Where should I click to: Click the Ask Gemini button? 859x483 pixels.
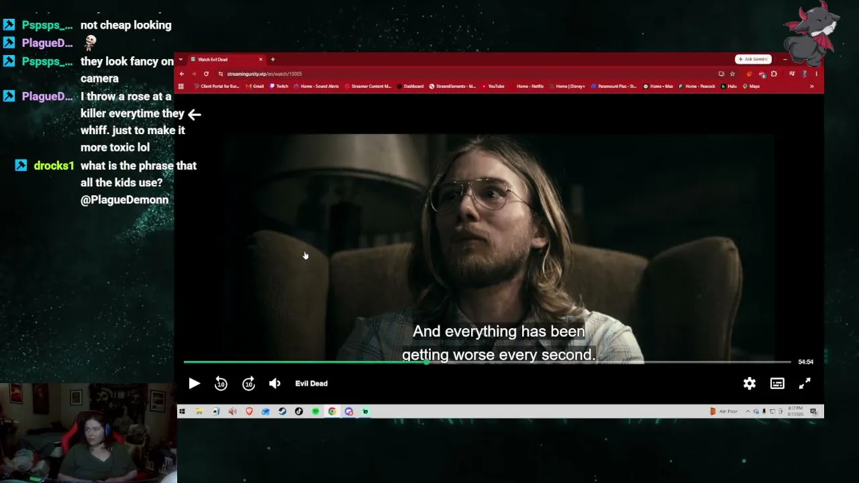tap(754, 60)
